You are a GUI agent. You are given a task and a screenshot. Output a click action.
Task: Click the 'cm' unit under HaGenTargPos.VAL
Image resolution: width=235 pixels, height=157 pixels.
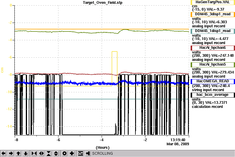(x=194, y=6)
